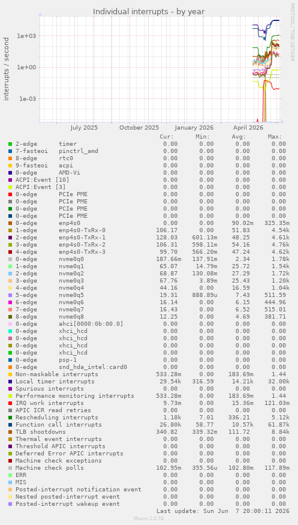Select the swatch beside TLB shootdowns
This screenshot has height=525, width=298.
(10, 432)
